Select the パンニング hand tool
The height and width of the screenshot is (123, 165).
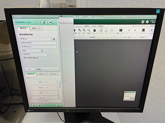pyautogui.click(x=95, y=30)
